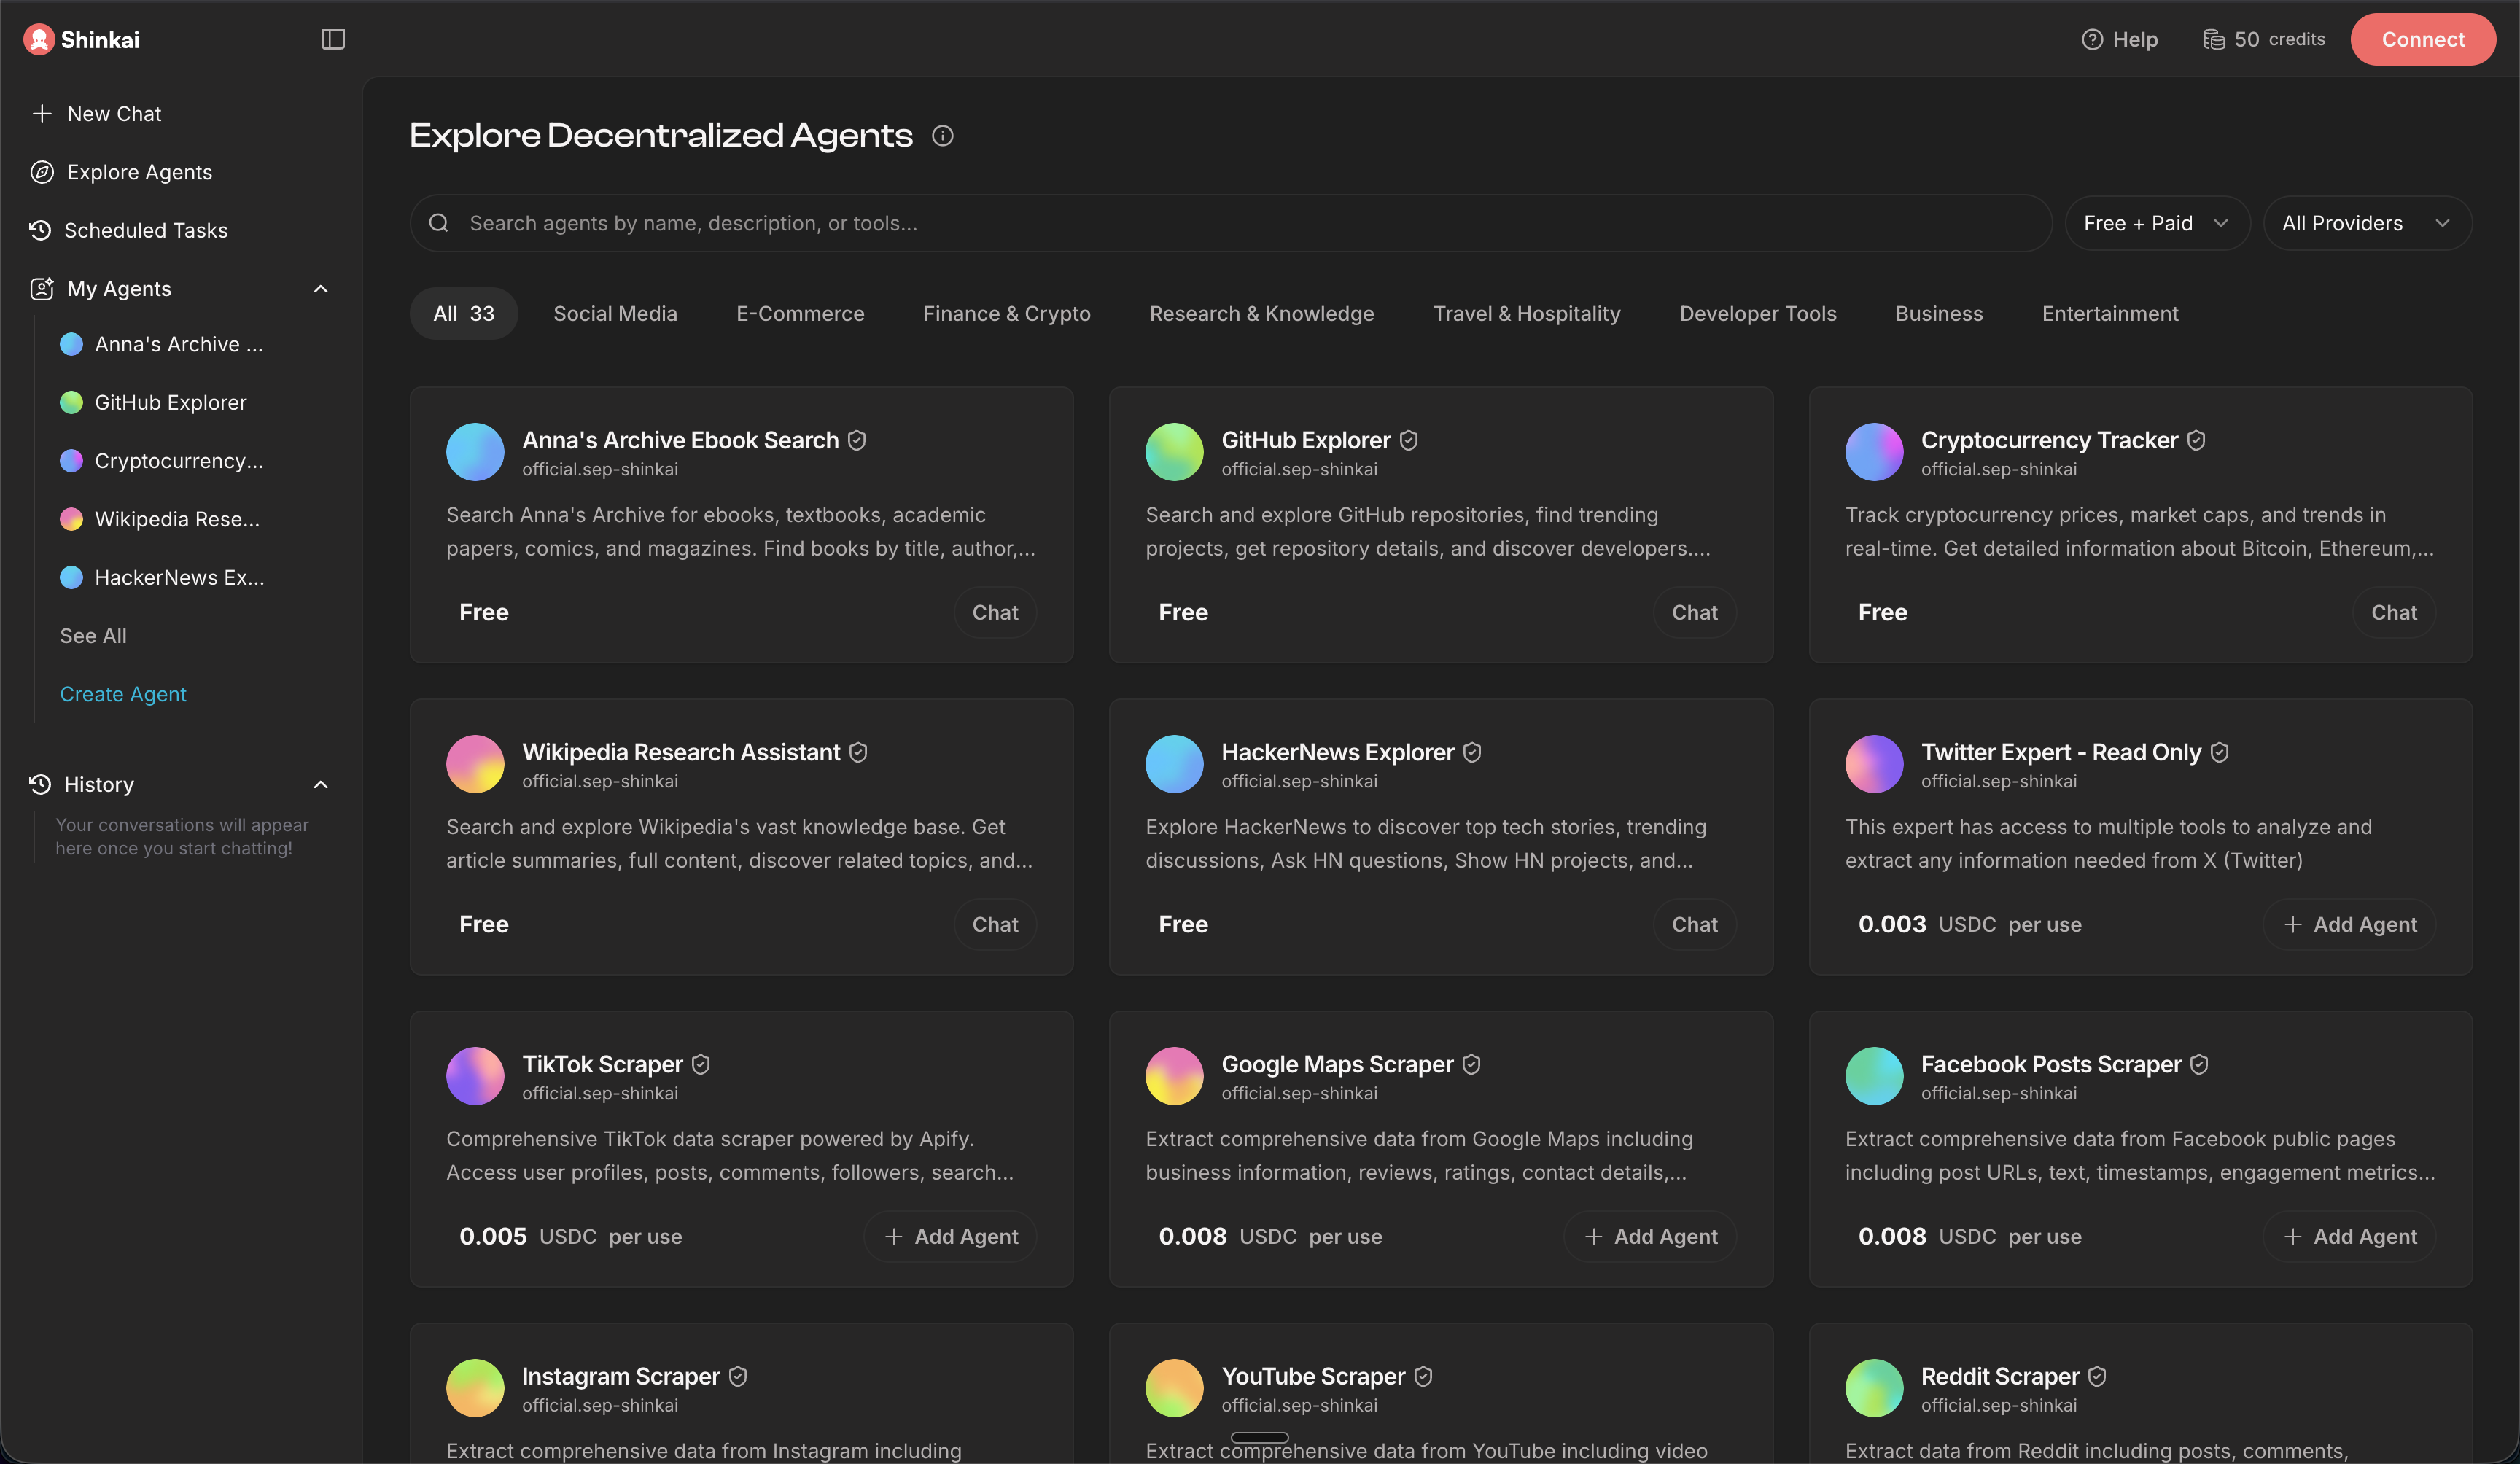Image resolution: width=2520 pixels, height=1464 pixels.
Task: Open Scheduled Tasks from the sidebar
Action: [146, 229]
